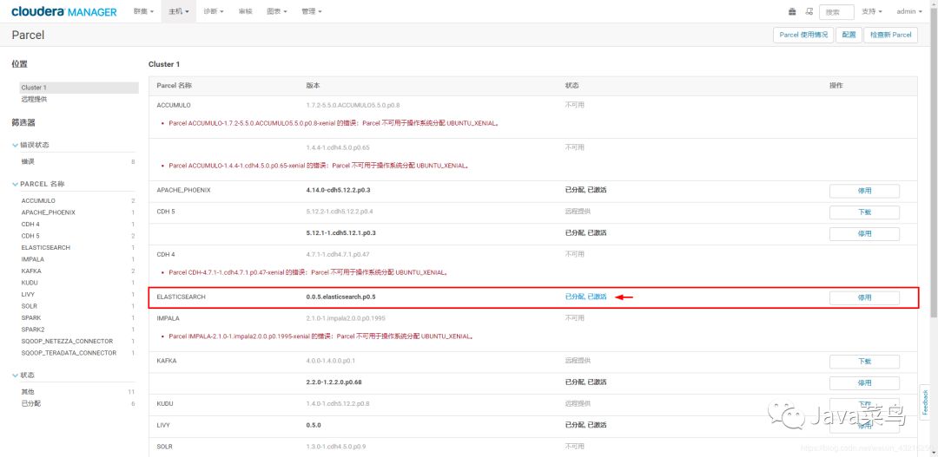Open the Feedback side tab
This screenshot has height=457, width=938.
pyautogui.click(x=926, y=402)
